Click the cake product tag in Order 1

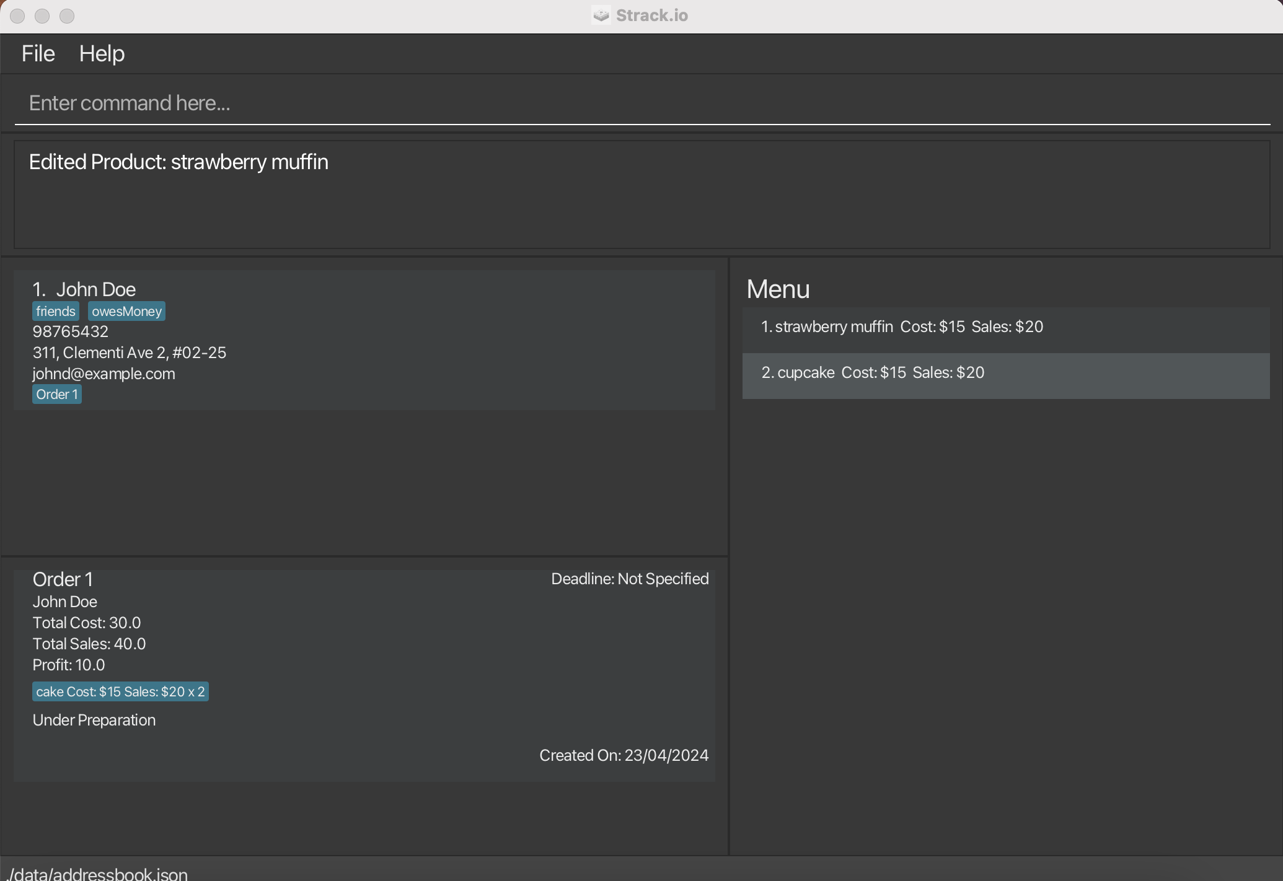point(120,692)
